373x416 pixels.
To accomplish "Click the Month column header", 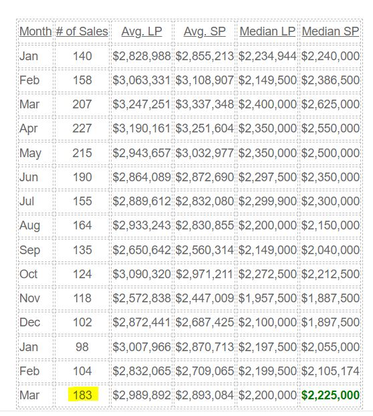I will click(x=35, y=31).
